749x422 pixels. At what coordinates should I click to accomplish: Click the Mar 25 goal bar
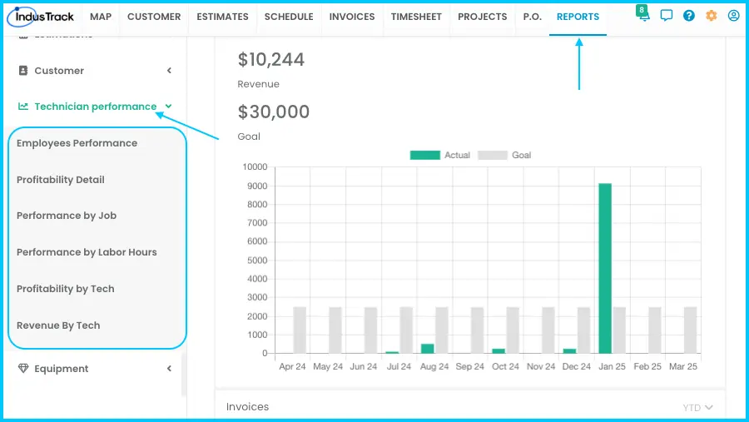point(690,330)
